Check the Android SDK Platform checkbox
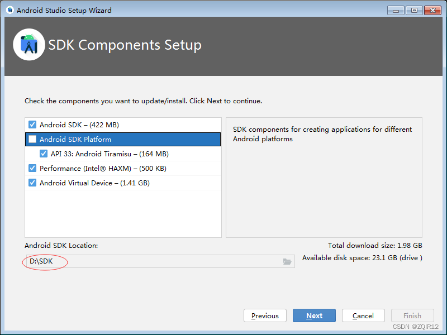This screenshot has height=335, width=447. pyautogui.click(x=32, y=139)
